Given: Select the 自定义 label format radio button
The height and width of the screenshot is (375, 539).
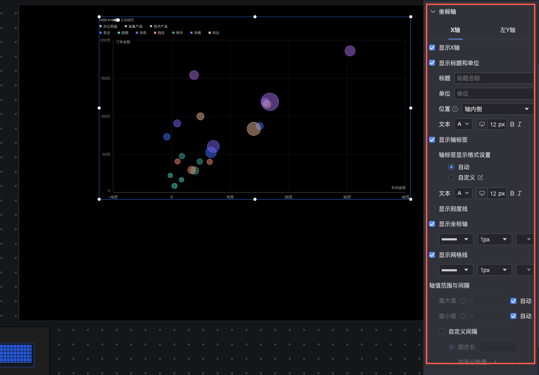Looking at the screenshot, I should click(x=451, y=177).
